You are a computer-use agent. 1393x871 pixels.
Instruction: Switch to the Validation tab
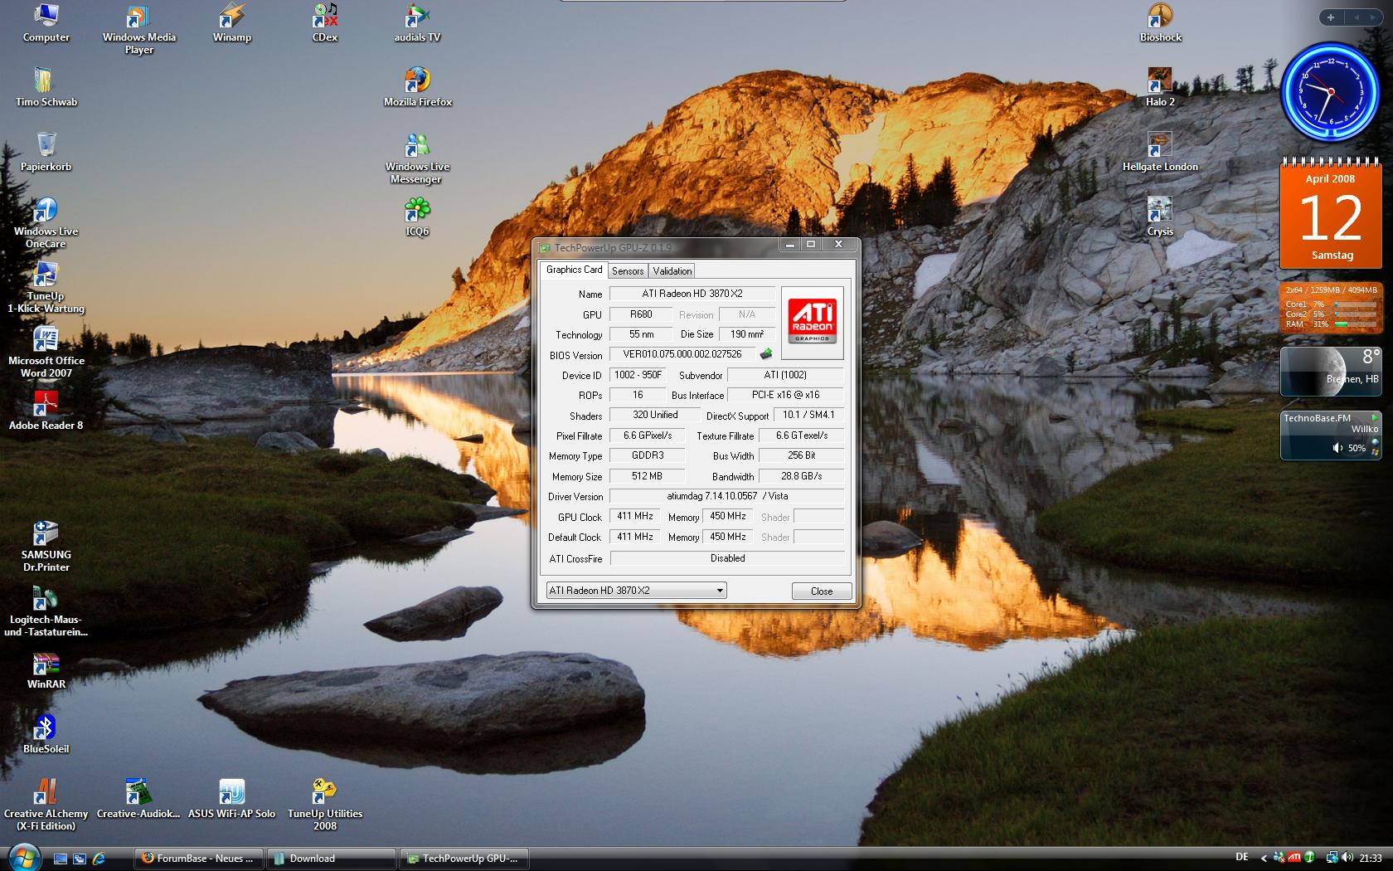coord(672,271)
